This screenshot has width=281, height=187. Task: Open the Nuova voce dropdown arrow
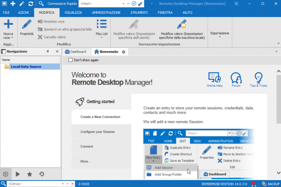coord(12,38)
